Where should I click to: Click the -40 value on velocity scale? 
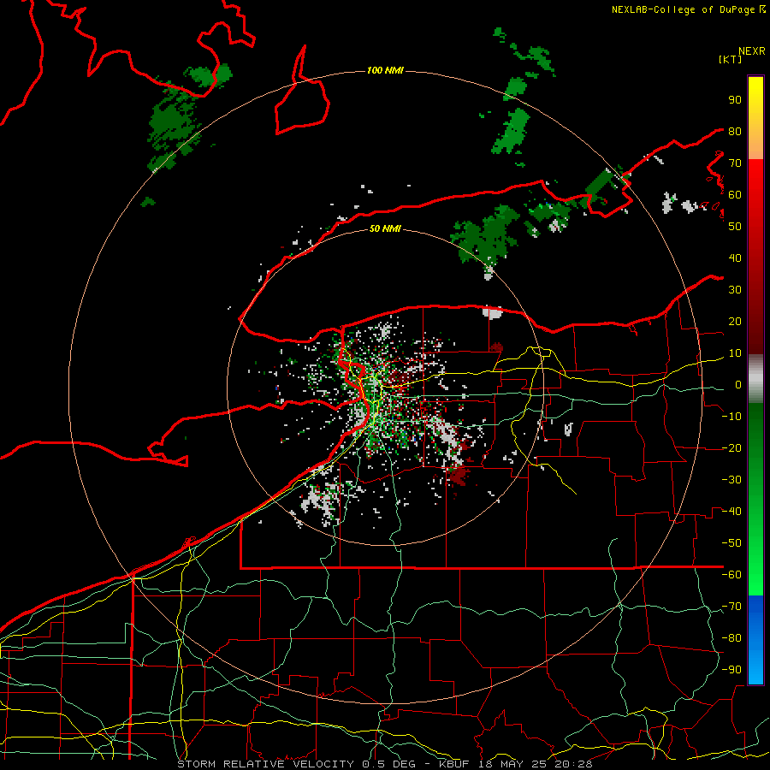coord(731,512)
